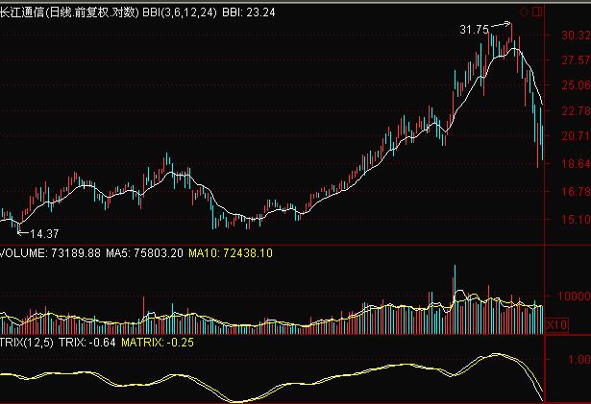Click the 14.37 low price arrow label
The height and width of the screenshot is (404, 591).
(44, 233)
